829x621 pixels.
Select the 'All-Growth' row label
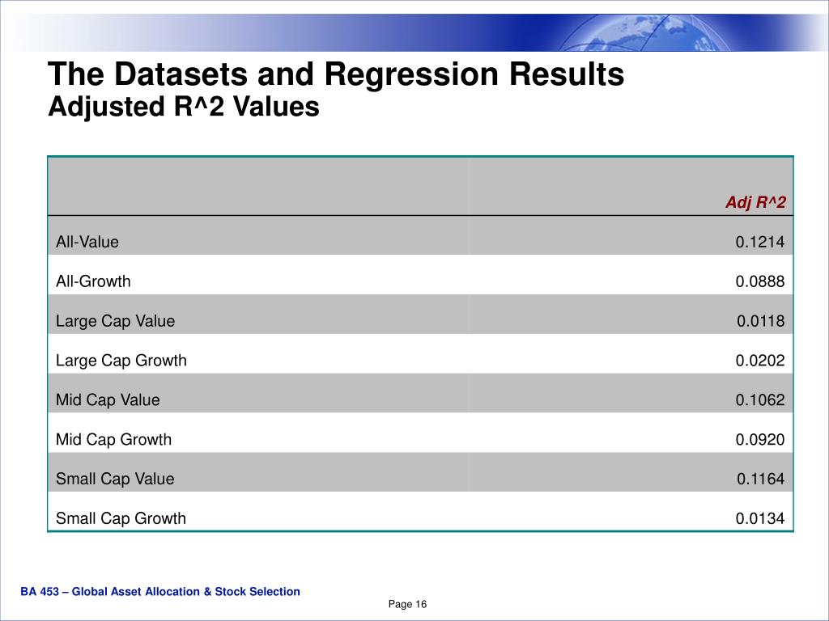click(93, 281)
